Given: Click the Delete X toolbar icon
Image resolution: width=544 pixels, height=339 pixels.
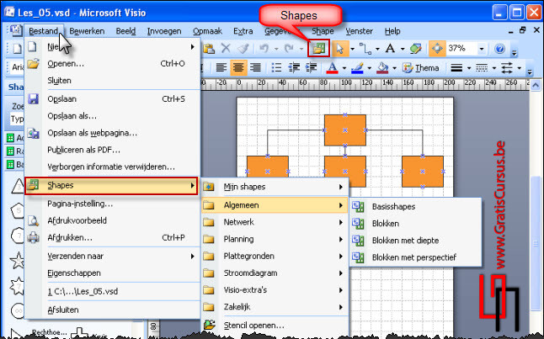Looking at the screenshot, I should coord(226,49).
